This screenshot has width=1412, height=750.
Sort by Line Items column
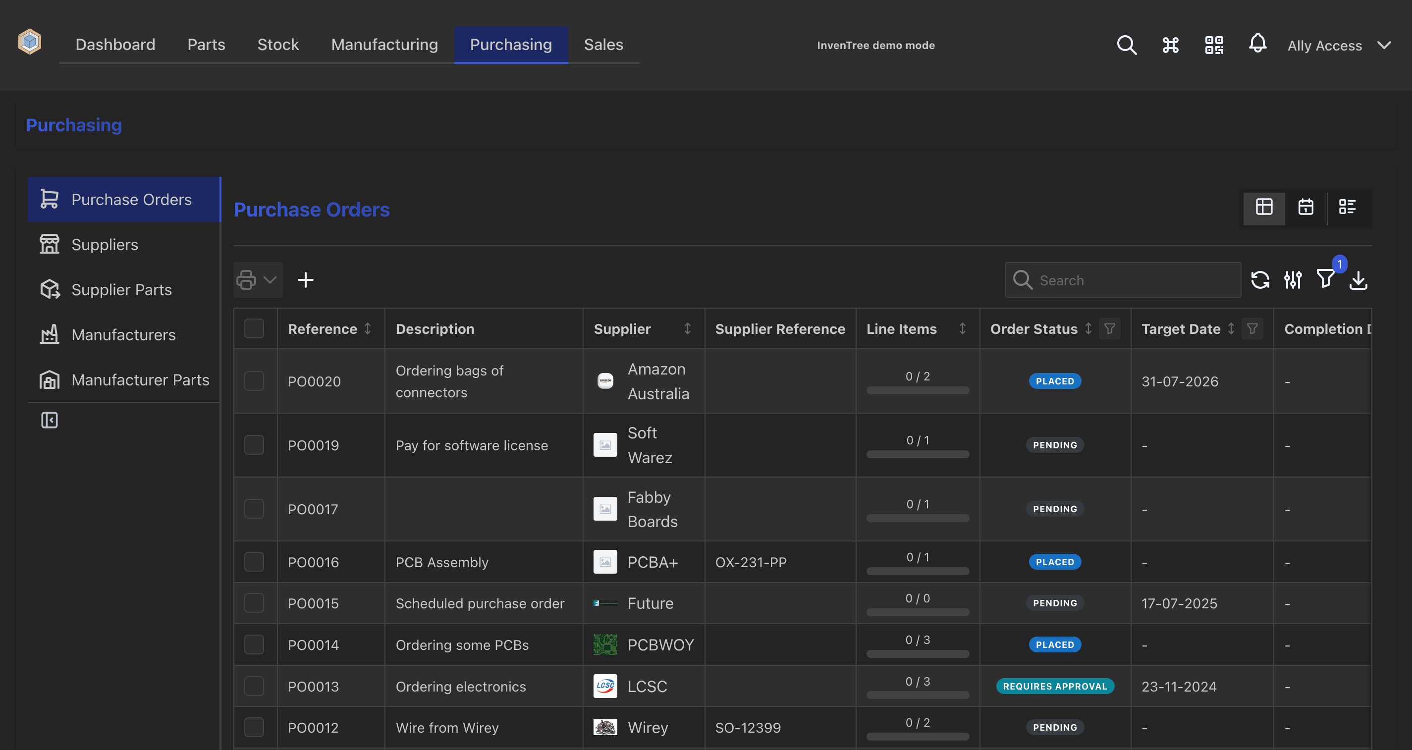[963, 329]
